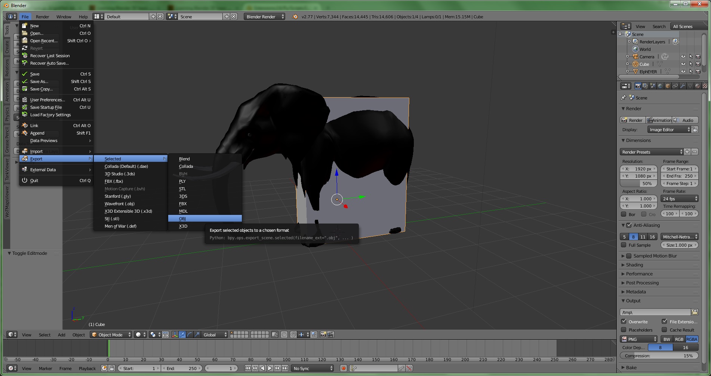
Task: Enable the Placeholders checkbox
Action: pos(624,330)
